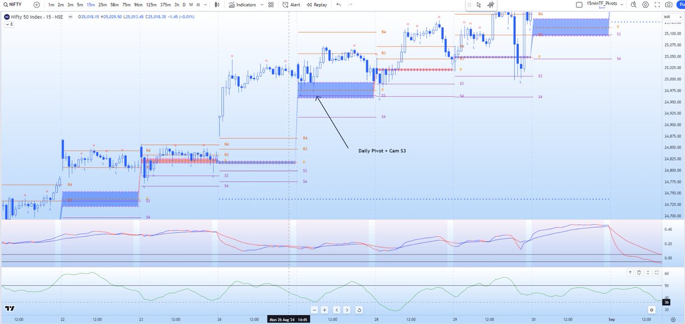
Task: Zoom in the chart with plus button
Action: click(x=324, y=310)
